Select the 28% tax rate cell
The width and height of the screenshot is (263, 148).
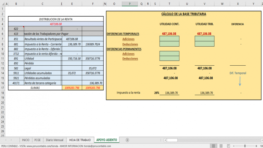[x=156, y=93]
